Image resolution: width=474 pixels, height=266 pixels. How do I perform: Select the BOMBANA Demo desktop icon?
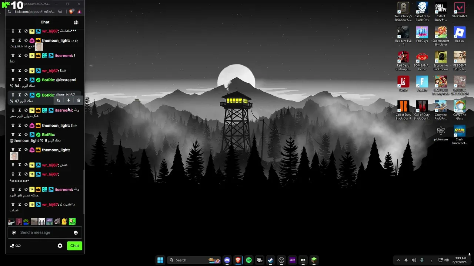point(422,61)
